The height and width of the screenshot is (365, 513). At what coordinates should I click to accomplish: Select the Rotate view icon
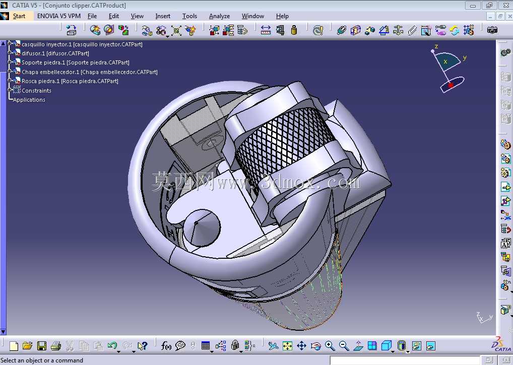[x=316, y=346]
